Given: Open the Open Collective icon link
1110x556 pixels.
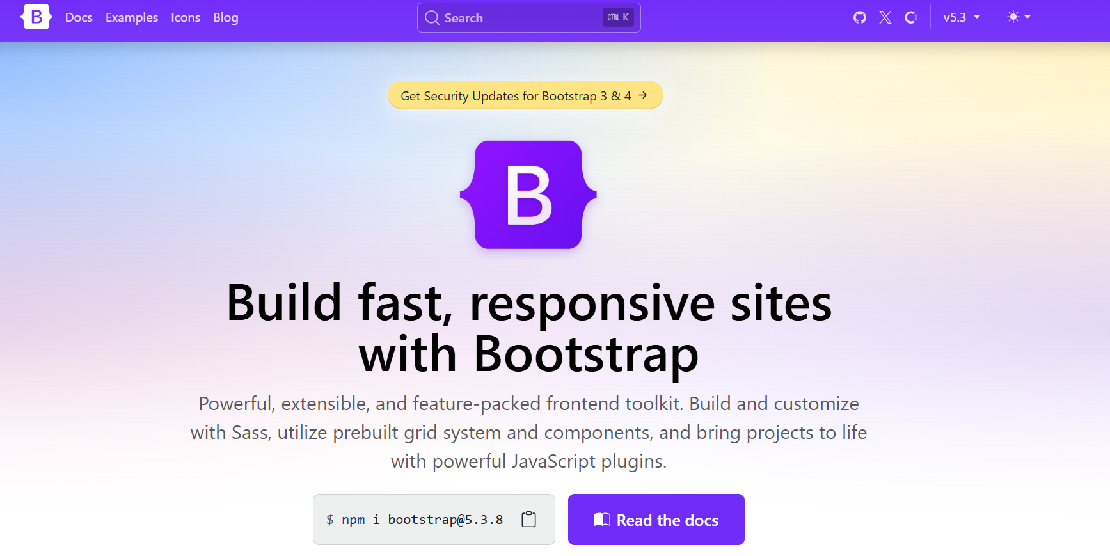Looking at the screenshot, I should click(911, 17).
